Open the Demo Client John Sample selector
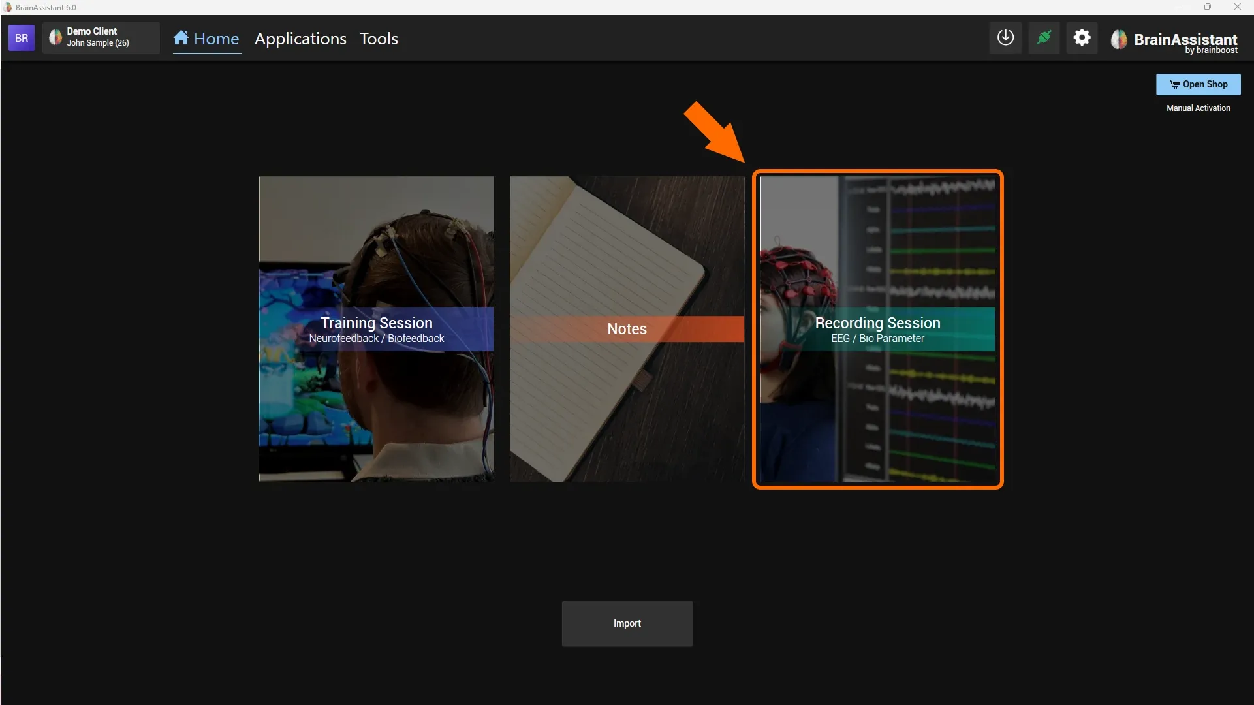This screenshot has width=1254, height=705. click(101, 38)
